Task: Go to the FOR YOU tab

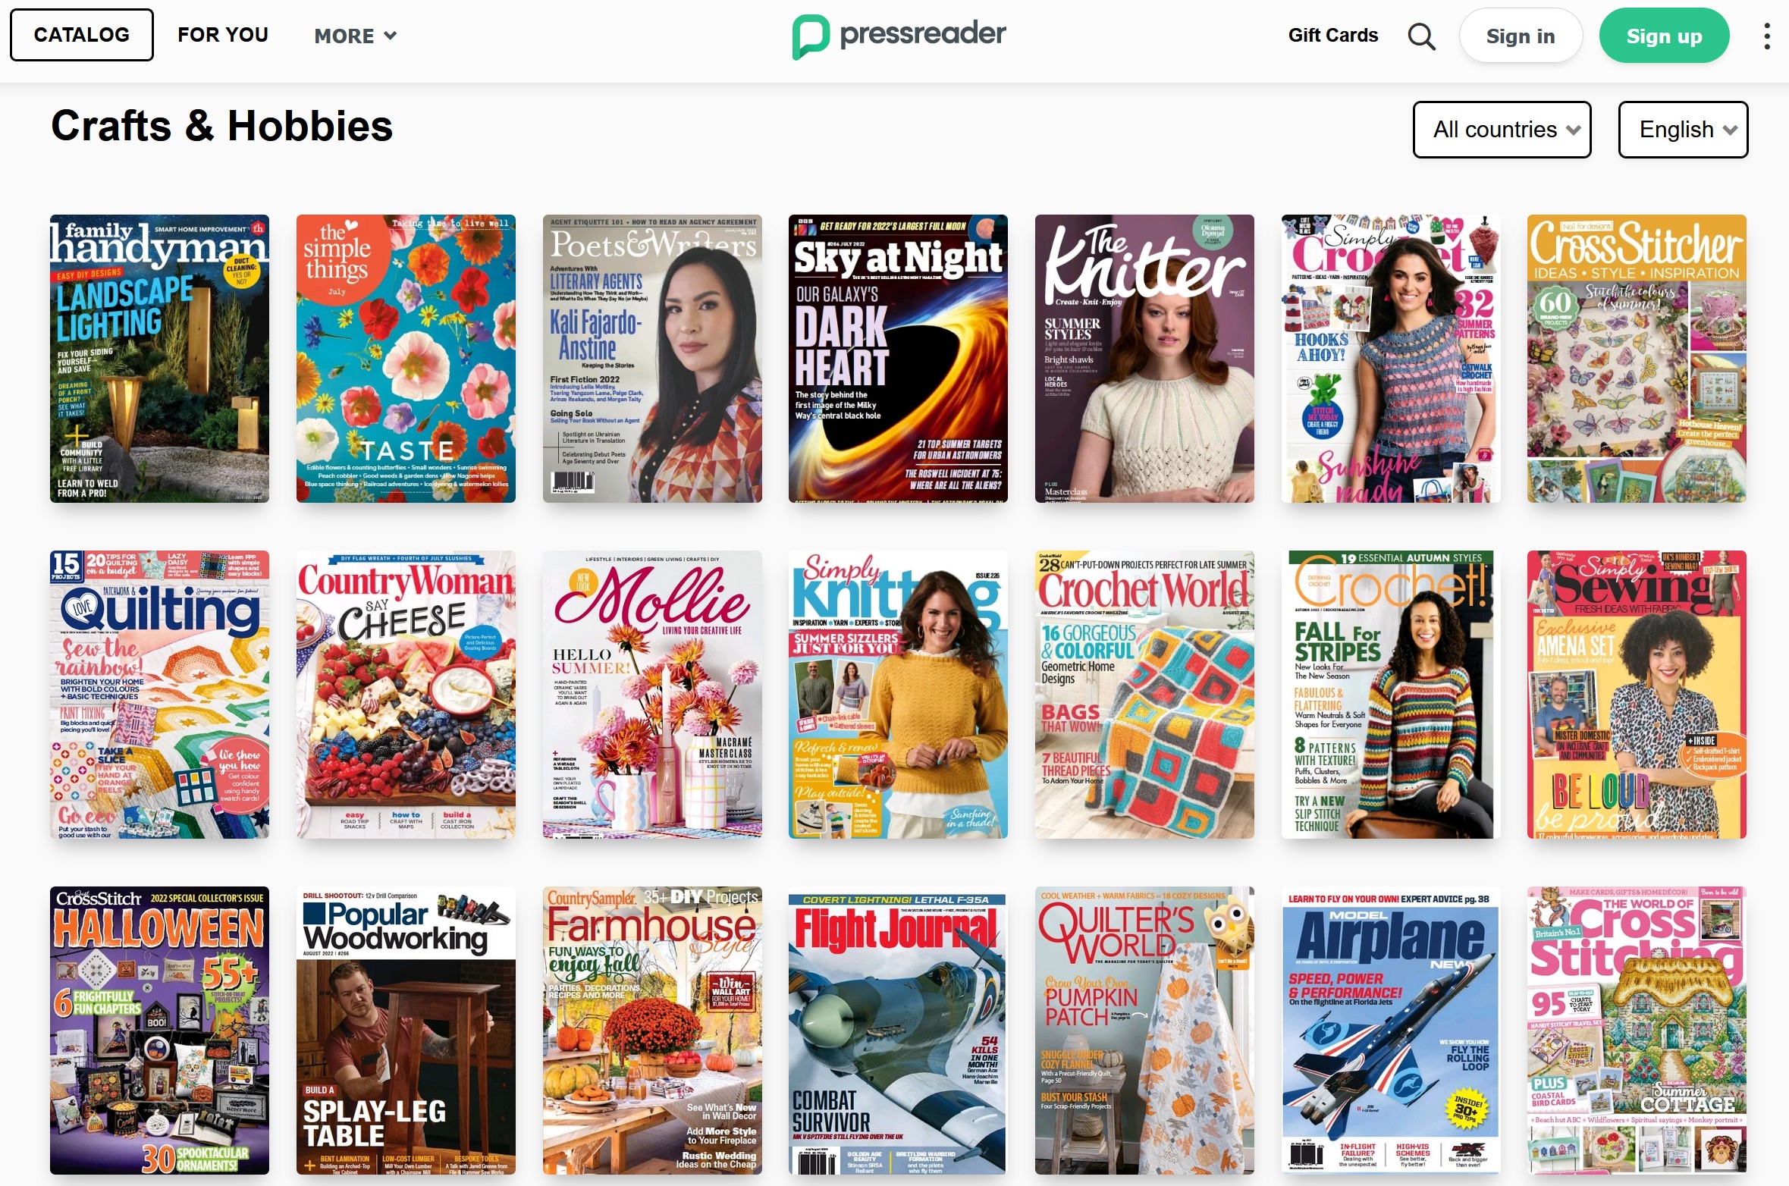Action: point(223,35)
